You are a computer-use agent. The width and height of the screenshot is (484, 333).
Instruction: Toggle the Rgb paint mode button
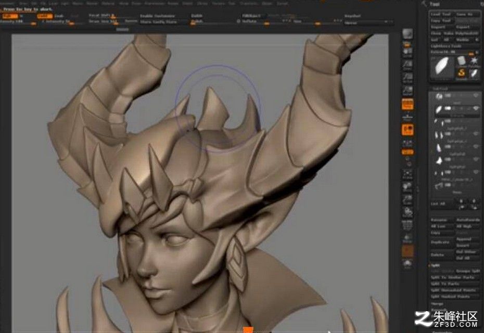[x=9, y=16]
